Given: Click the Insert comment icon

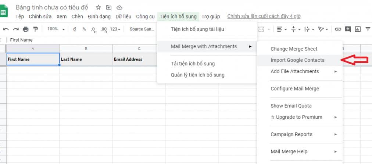Looking at the screenshot, I should [x=348, y=29].
